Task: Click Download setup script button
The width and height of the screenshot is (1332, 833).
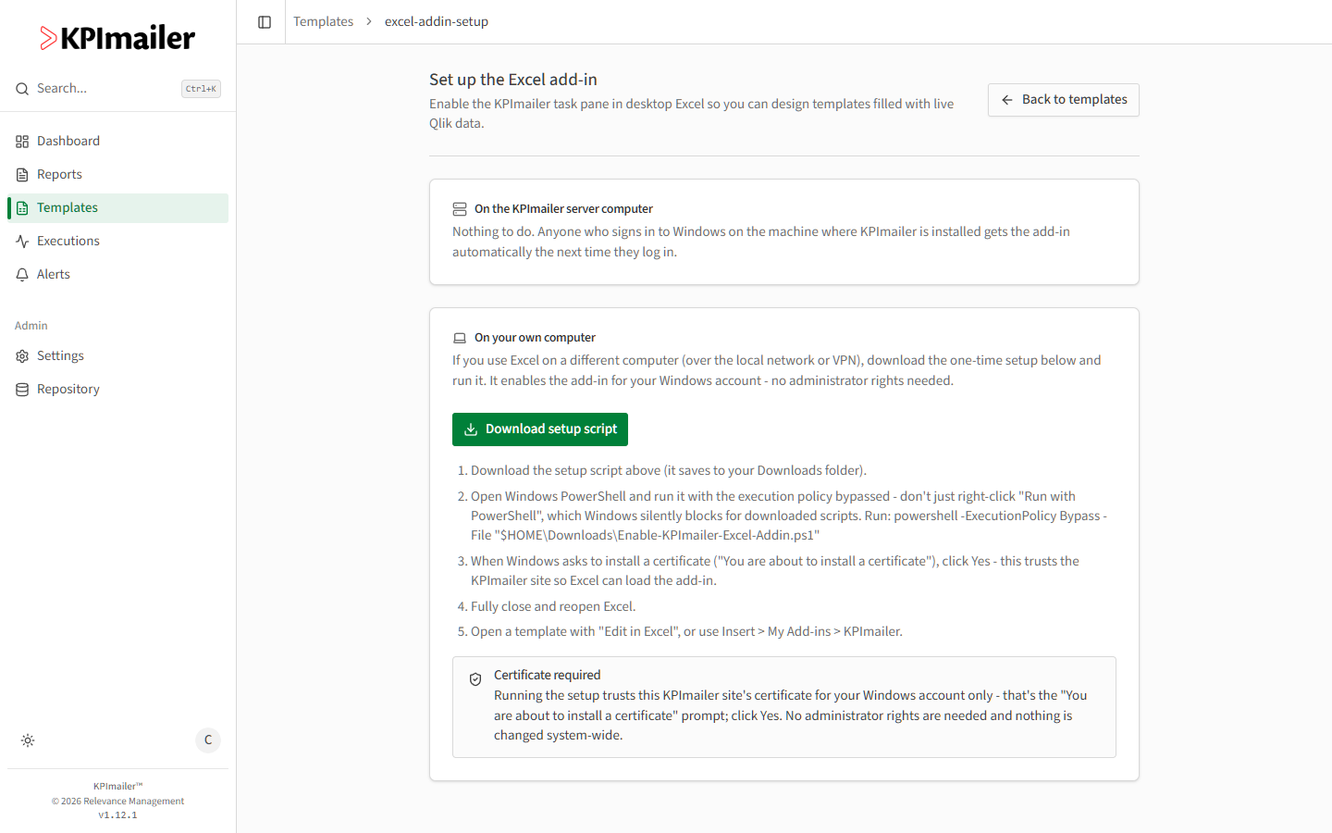Action: [540, 429]
